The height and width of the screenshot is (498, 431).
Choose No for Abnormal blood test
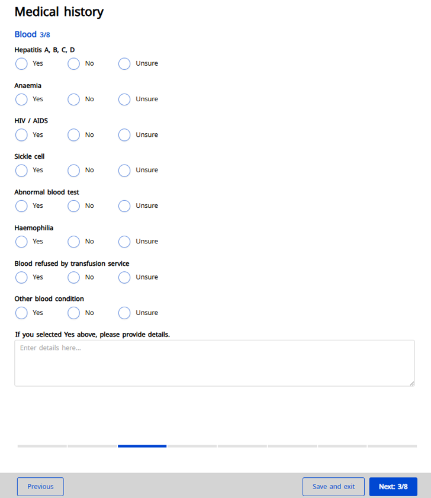(73, 206)
